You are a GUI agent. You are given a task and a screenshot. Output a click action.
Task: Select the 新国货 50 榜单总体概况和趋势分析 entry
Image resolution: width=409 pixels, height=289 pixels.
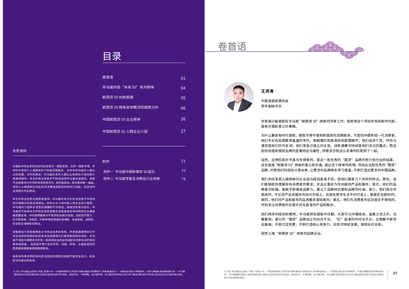click(130, 107)
